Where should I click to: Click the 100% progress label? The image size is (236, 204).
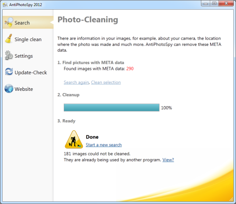[167, 108]
